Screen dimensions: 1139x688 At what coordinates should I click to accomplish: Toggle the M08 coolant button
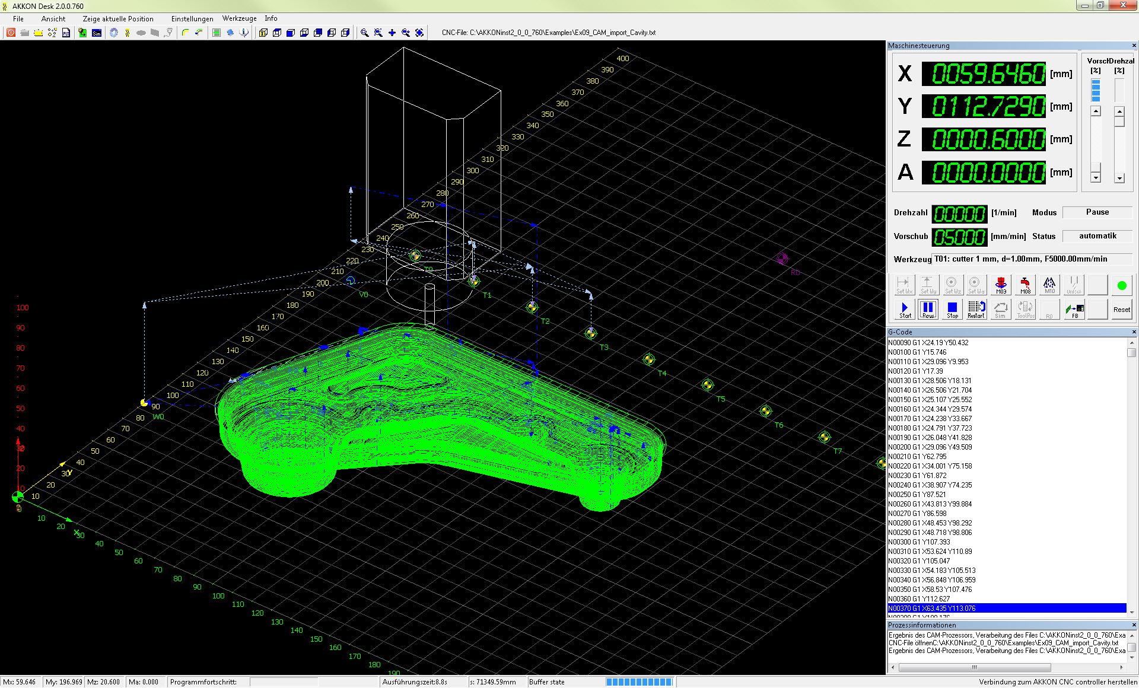tap(1025, 285)
